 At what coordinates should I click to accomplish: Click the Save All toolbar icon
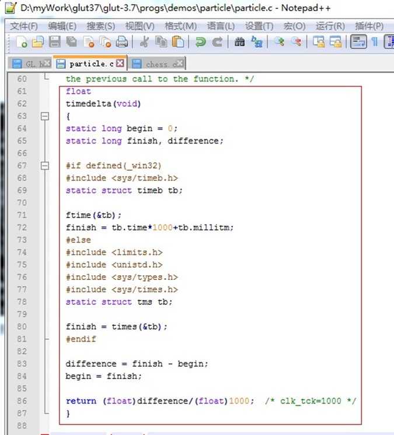tap(71, 42)
